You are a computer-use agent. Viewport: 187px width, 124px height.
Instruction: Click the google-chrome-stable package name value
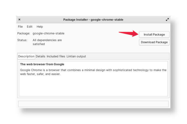[x=48, y=34]
